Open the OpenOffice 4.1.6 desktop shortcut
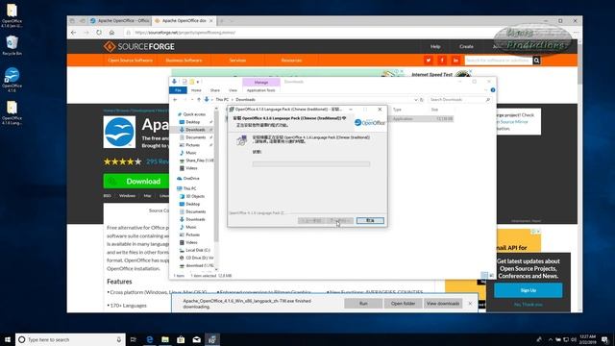This screenshot has height=346, width=615. pos(12,80)
